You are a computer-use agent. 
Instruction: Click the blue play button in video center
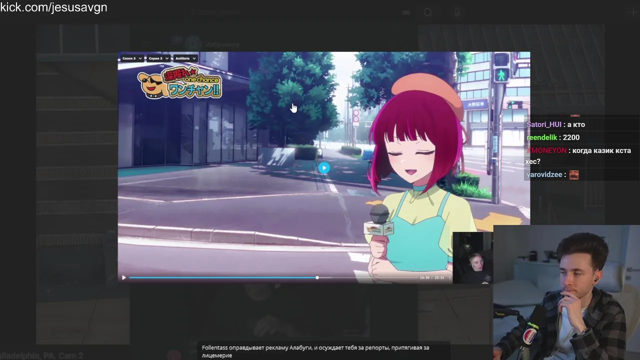pos(324,168)
